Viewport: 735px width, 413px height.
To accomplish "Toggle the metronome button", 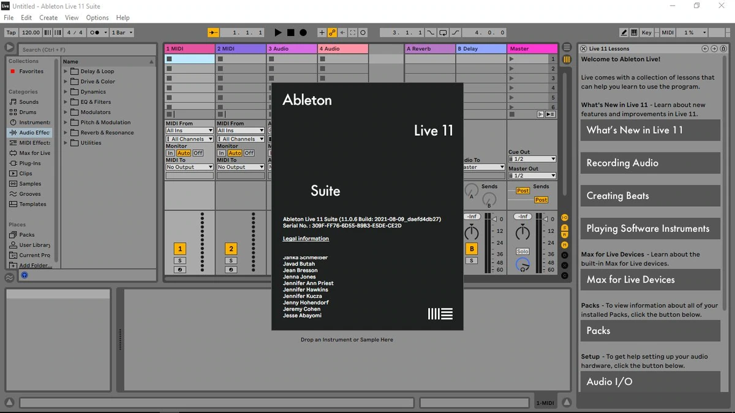I will click(98, 32).
